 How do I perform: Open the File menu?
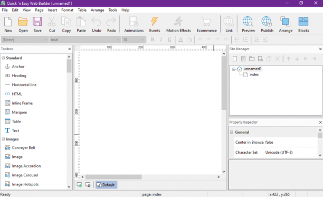[5, 10]
